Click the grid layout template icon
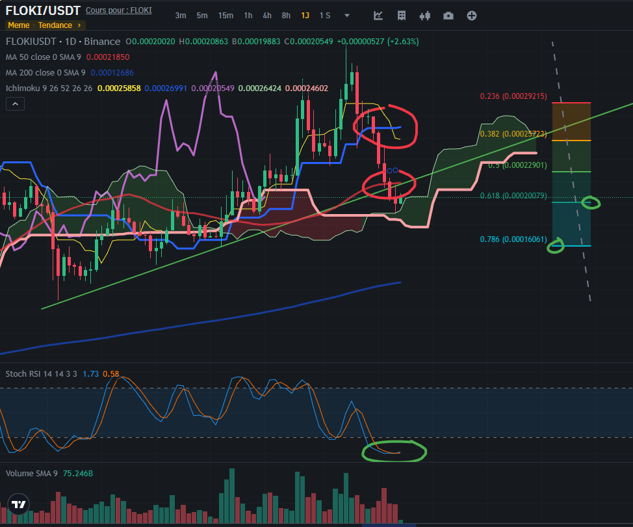This screenshot has width=633, height=527. tap(402, 16)
